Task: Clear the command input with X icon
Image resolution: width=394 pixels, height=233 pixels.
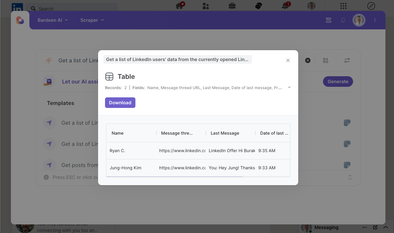Action: click(x=308, y=60)
